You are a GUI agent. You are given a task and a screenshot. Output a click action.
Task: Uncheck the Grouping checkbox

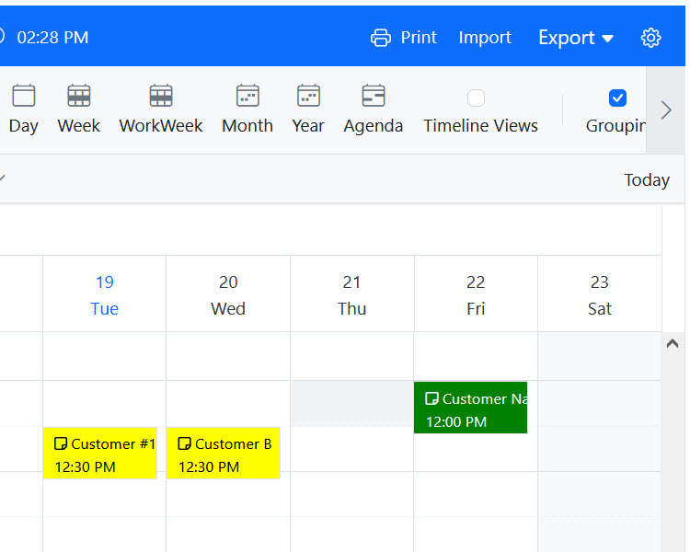pyautogui.click(x=617, y=98)
